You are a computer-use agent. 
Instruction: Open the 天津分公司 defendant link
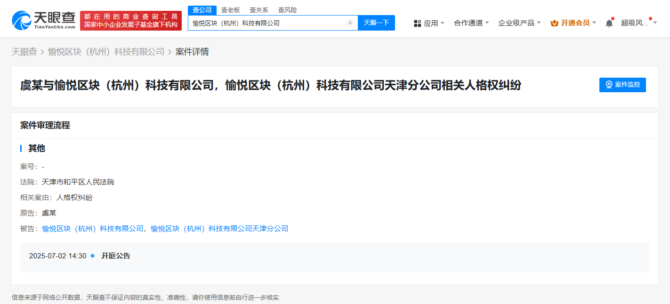[219, 229]
